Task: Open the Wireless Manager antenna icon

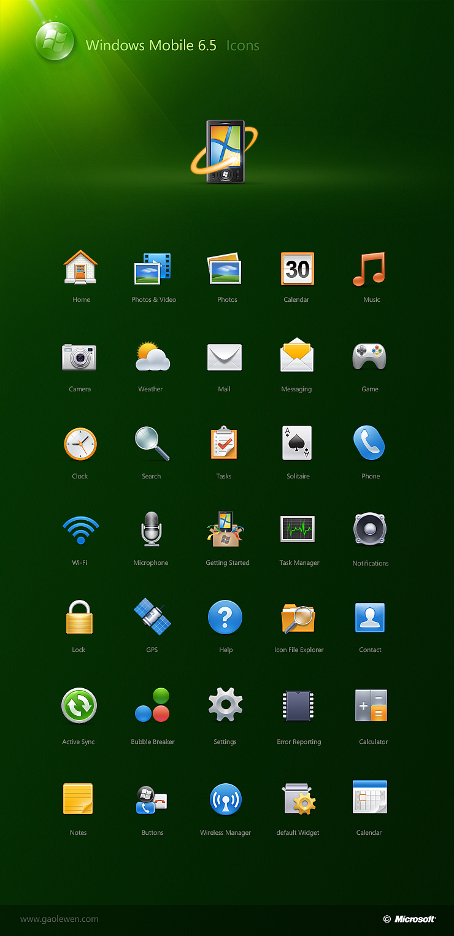Action: pyautogui.click(x=225, y=799)
